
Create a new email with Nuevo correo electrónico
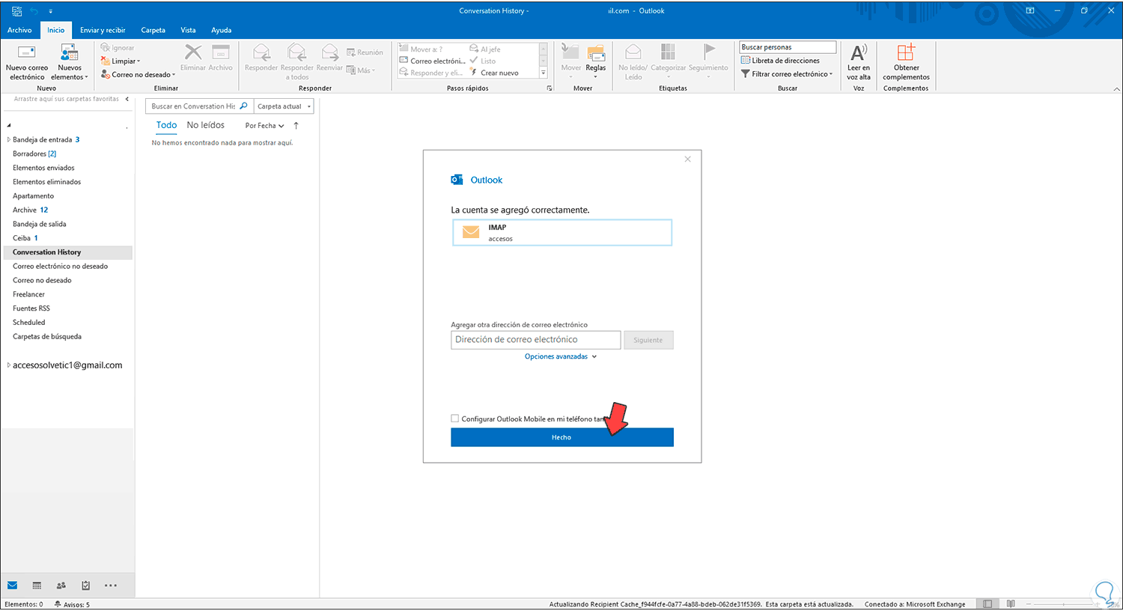[x=27, y=61]
